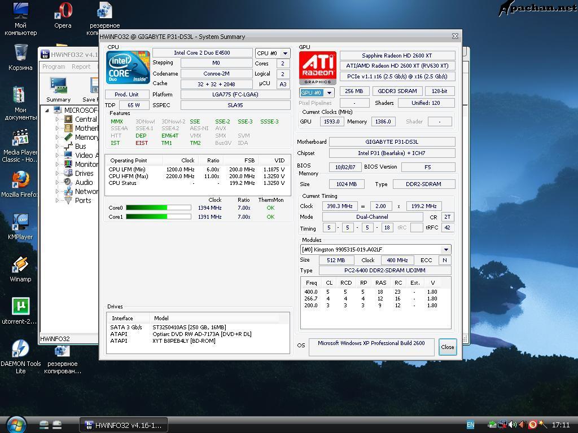The image size is (578, 433).
Task: Click the PC2-6400 DDR2-SDRAM UDIMM type field
Action: 385,271
